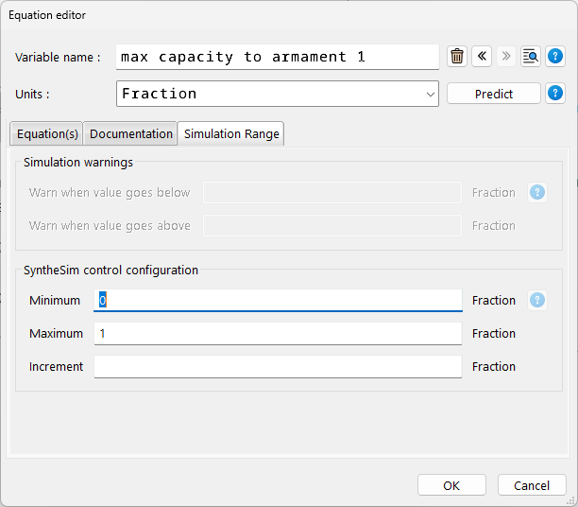Expand the Units dropdown arrow

431,94
